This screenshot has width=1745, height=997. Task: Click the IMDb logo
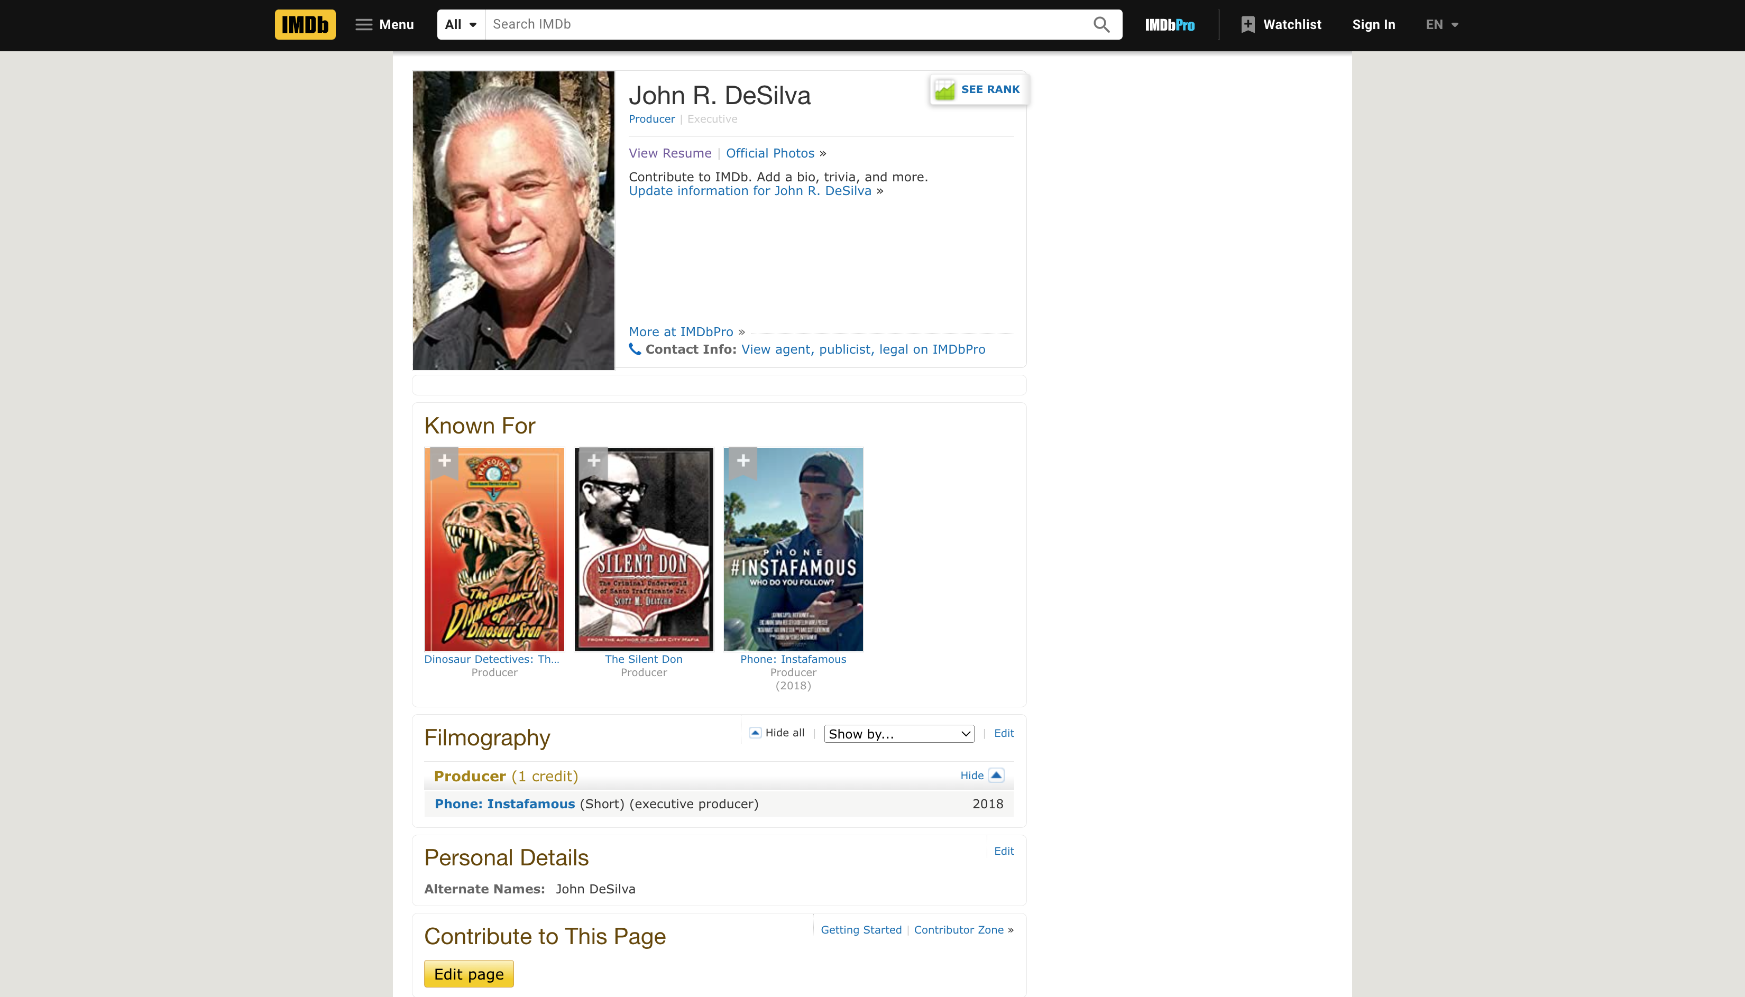(305, 25)
